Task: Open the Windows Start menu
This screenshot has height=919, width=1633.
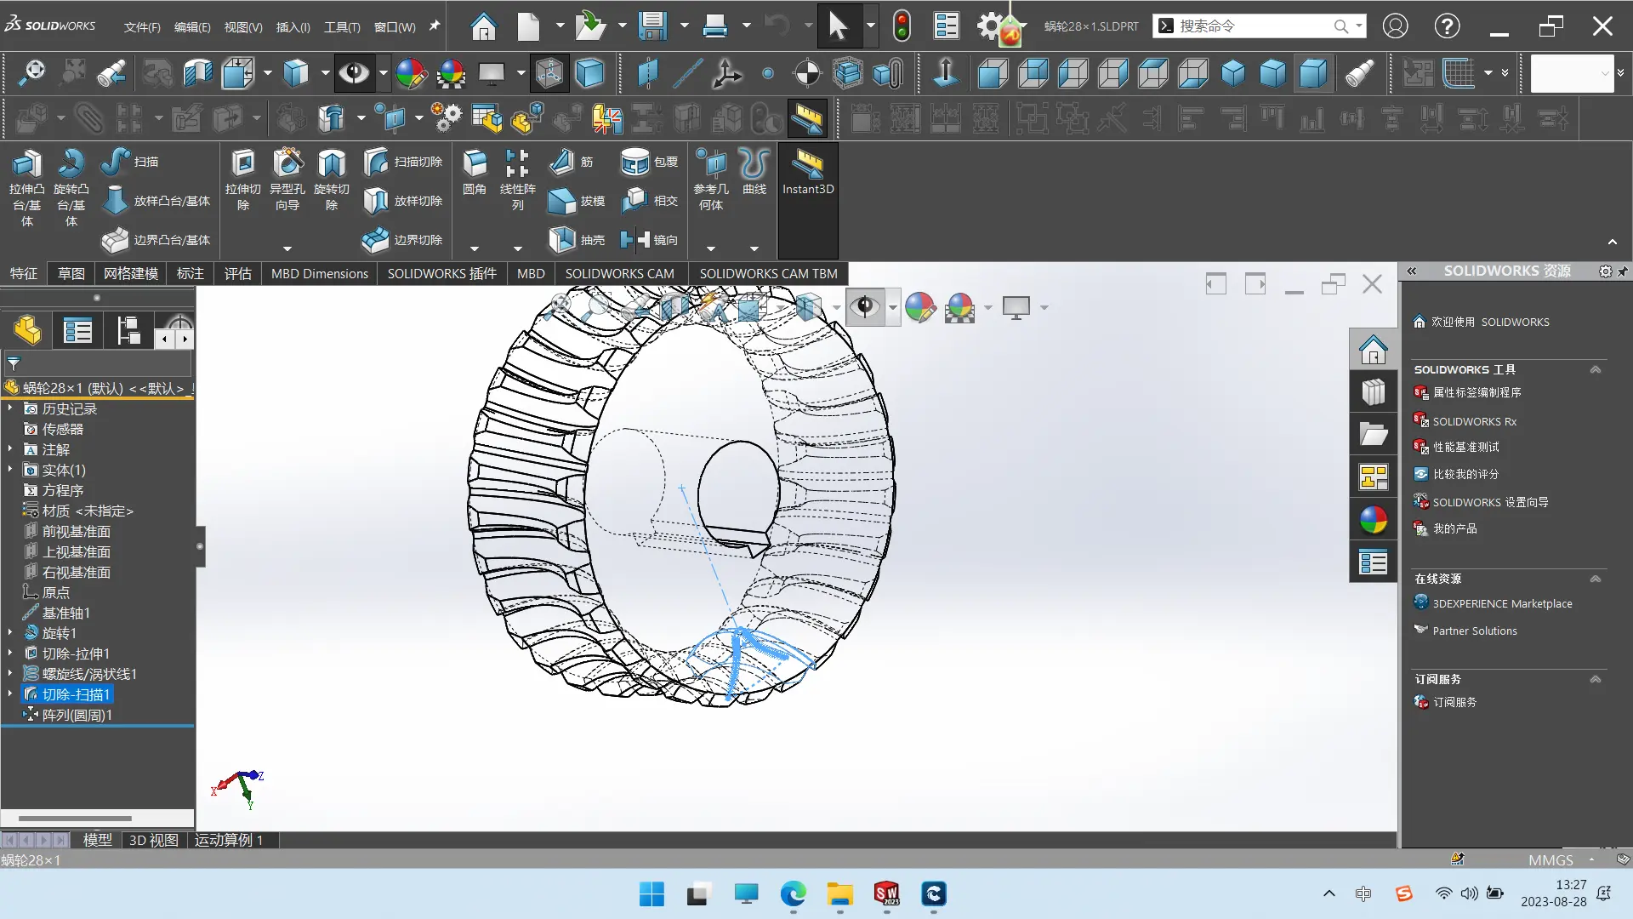Action: [x=651, y=893]
